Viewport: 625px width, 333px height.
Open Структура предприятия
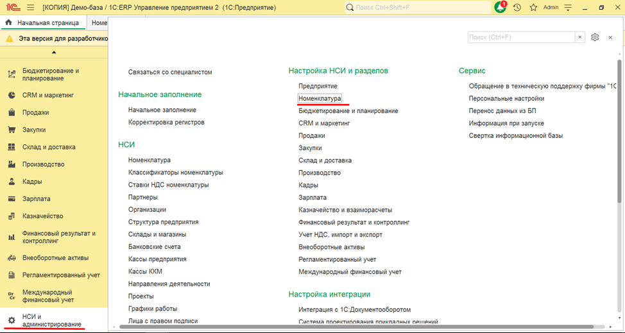[x=164, y=222]
